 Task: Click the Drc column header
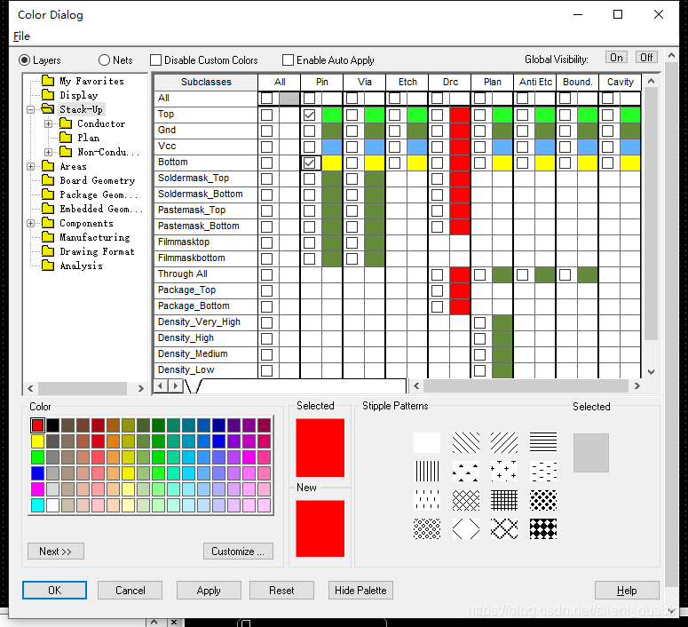tap(450, 82)
